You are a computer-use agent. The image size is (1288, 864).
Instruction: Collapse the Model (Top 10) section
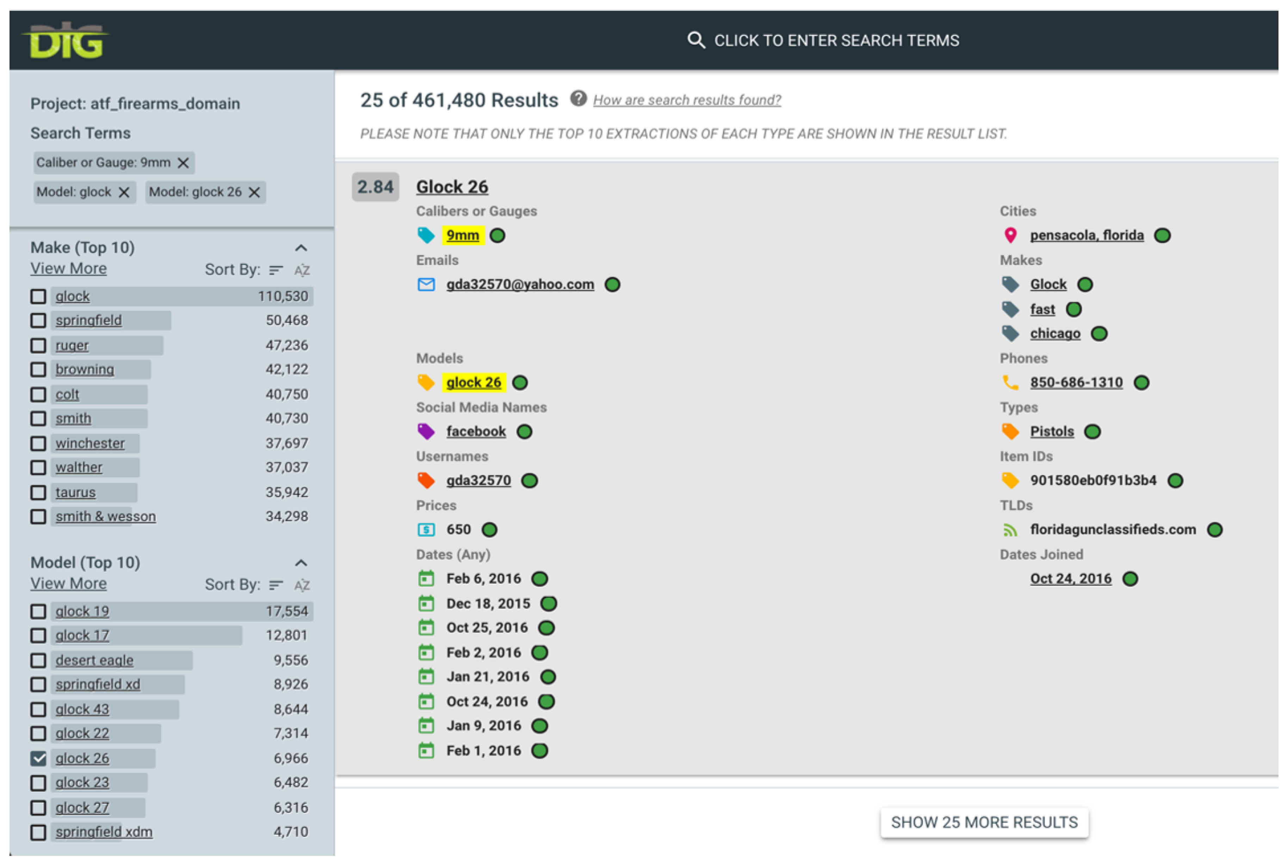[301, 563]
